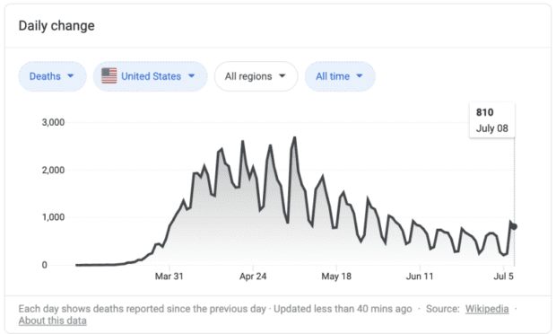Viewport: 556px width, 334px height.
Task: Click the 810 July 08 tooltip
Action: click(x=492, y=120)
